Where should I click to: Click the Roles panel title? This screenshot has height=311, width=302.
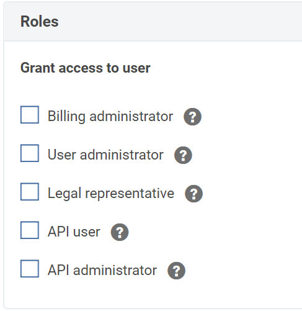[40, 22]
